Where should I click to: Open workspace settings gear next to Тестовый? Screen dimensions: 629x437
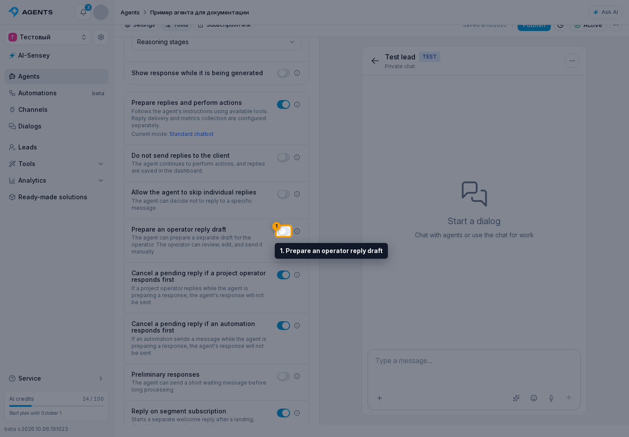[x=101, y=37]
